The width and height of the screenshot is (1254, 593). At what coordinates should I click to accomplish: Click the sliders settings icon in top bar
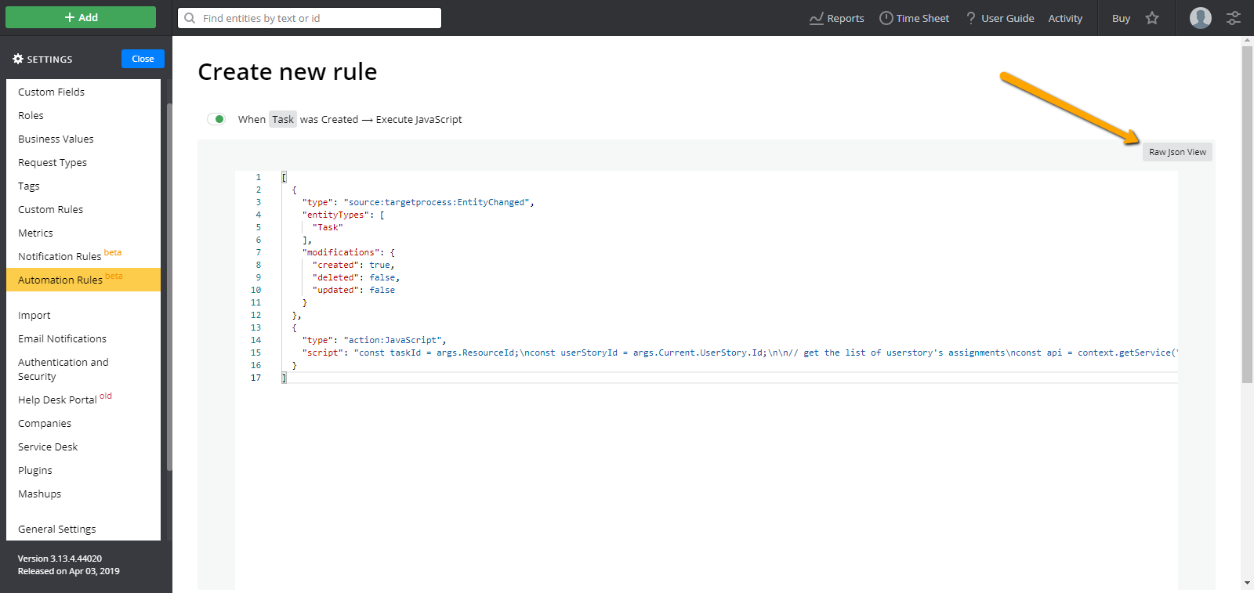coord(1234,18)
